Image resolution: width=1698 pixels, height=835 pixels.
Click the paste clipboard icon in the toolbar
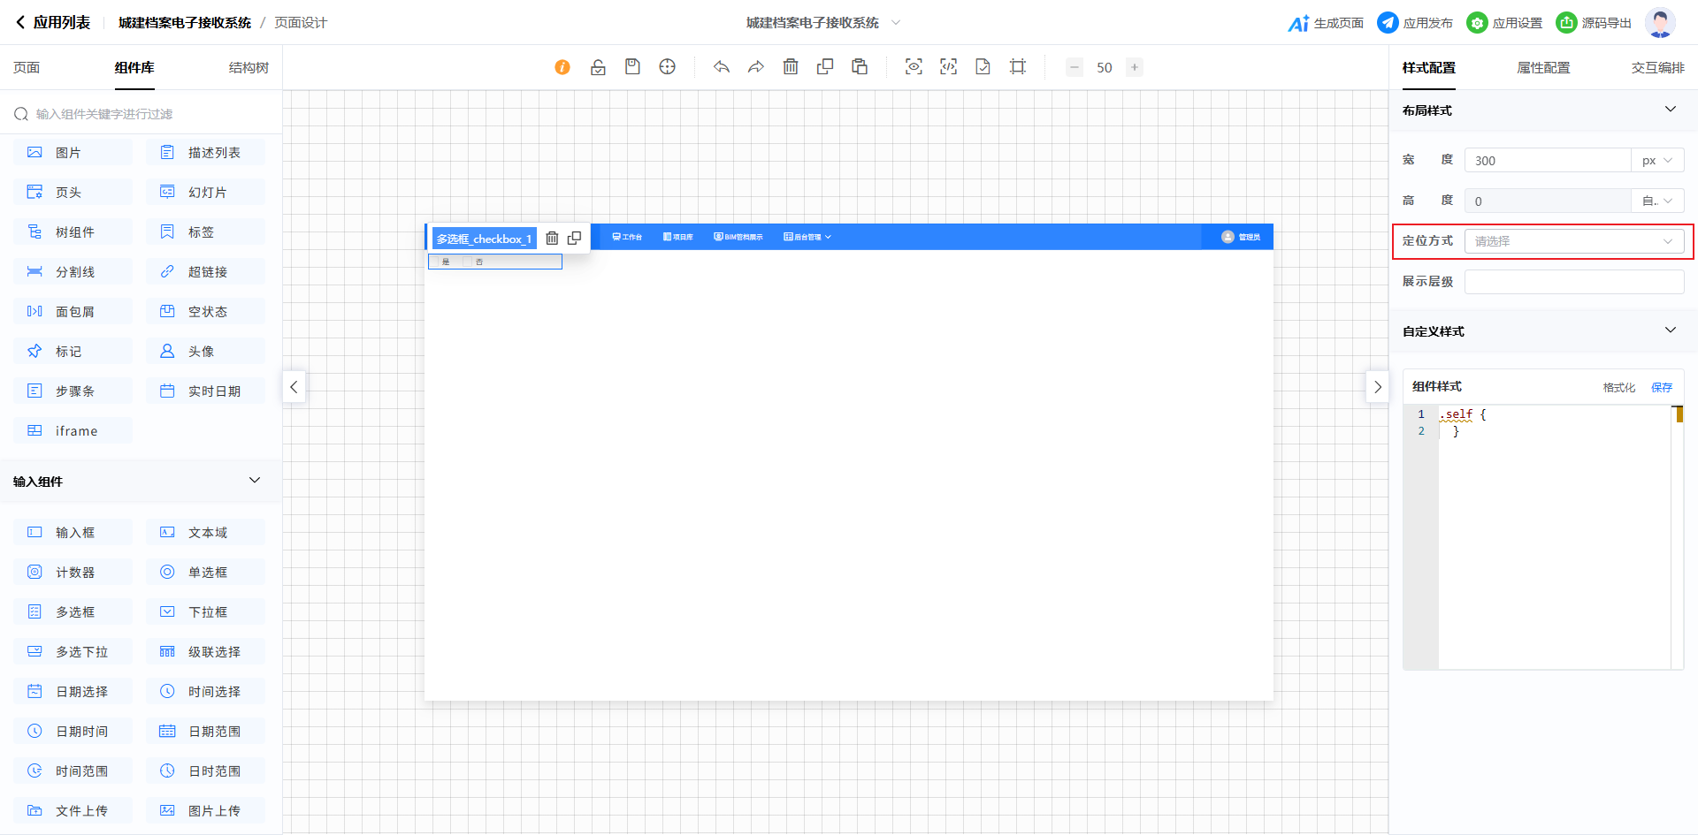860,67
